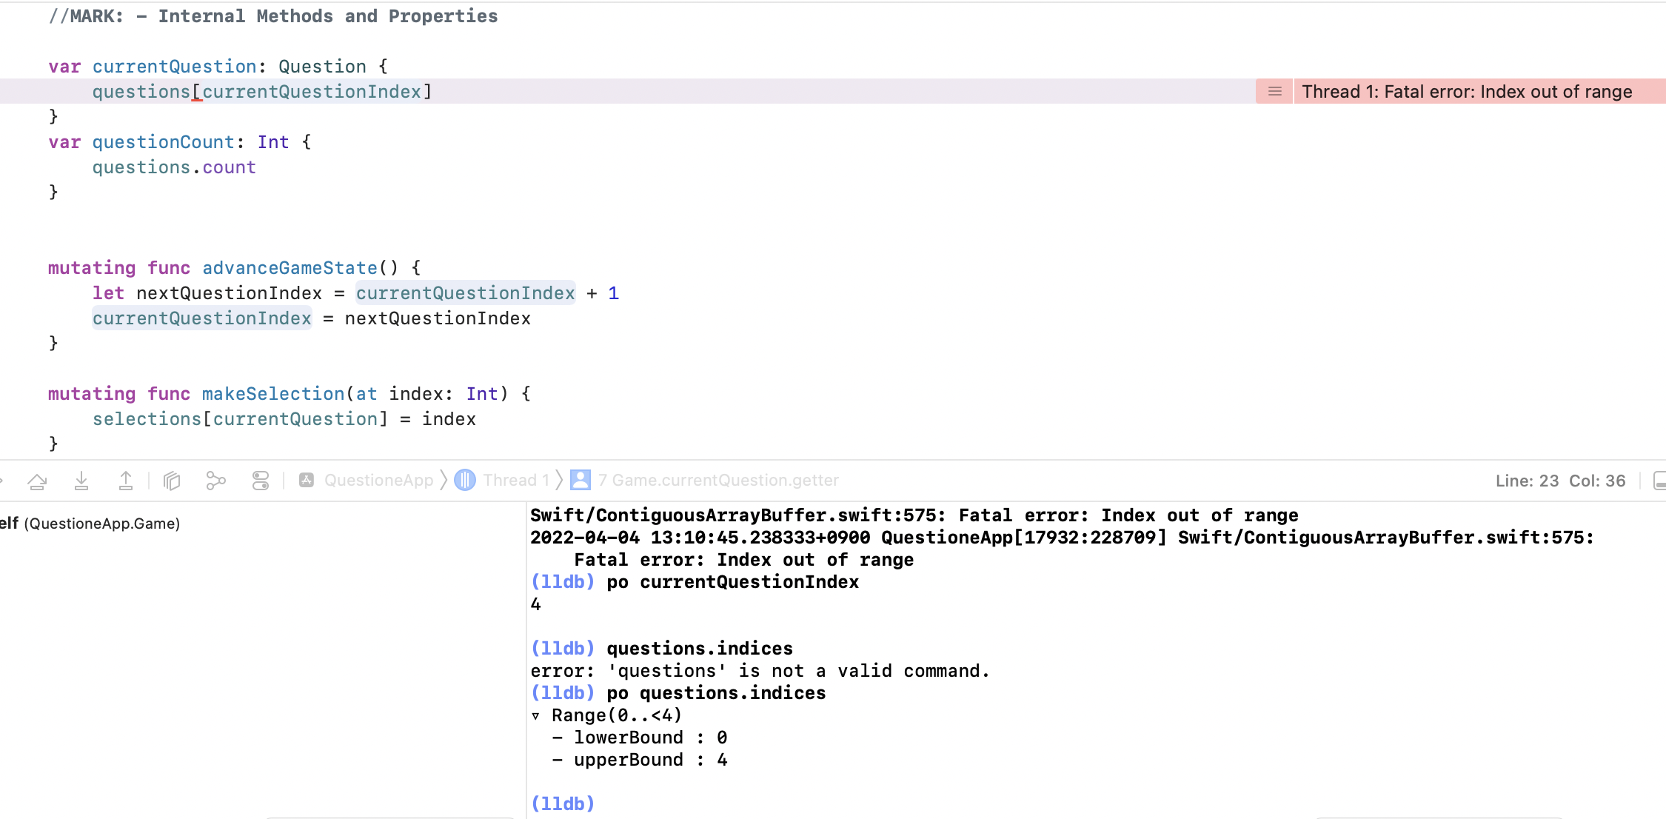Open the Game.currentQuestion.getter stack frame menu
The width and height of the screenshot is (1666, 819).
coord(717,481)
